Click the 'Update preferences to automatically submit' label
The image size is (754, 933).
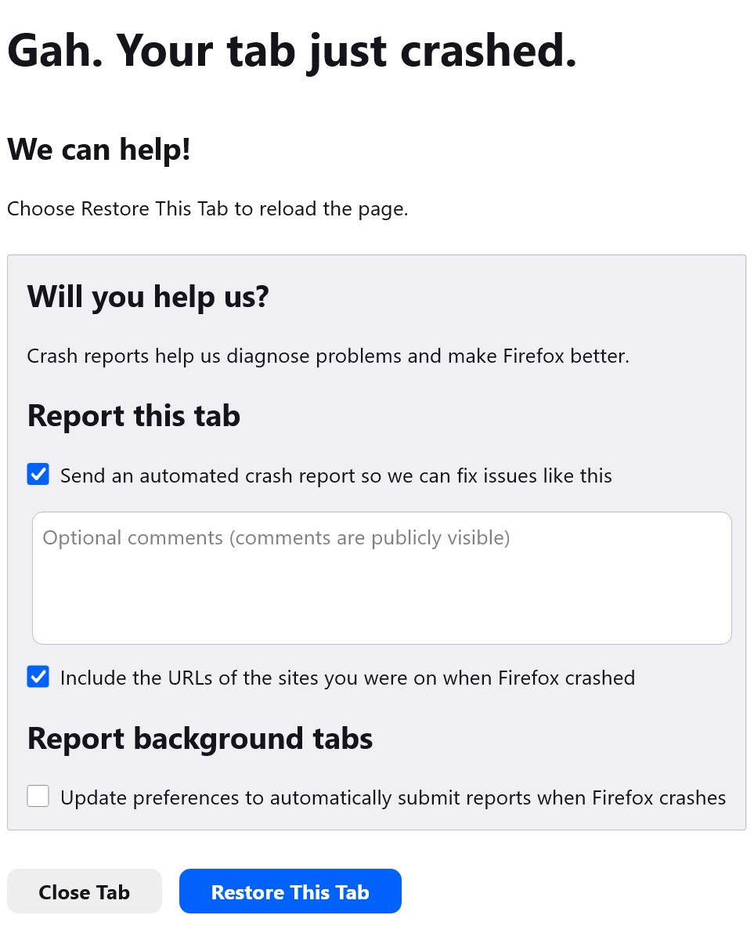tap(392, 797)
